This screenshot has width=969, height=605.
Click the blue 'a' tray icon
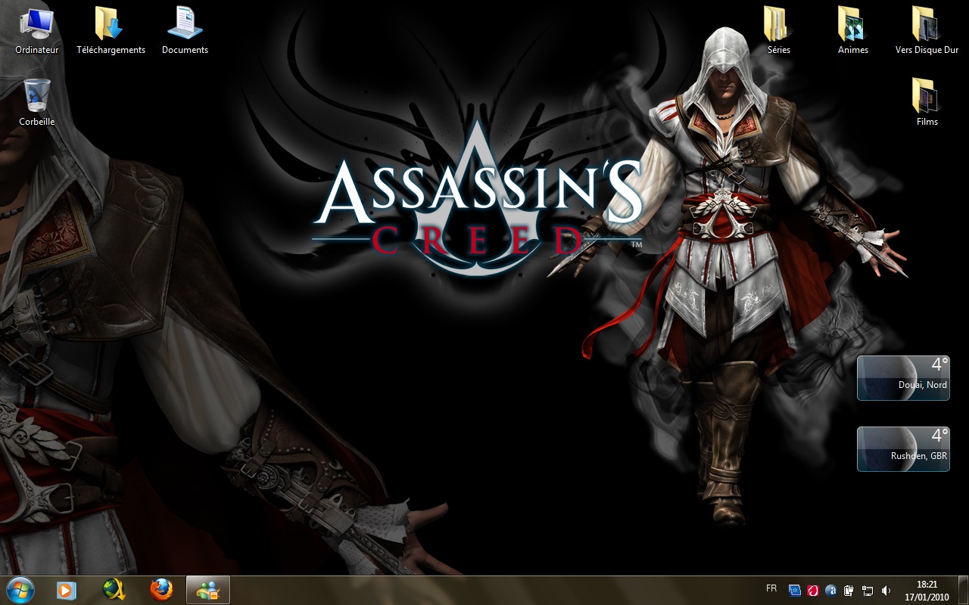831,590
